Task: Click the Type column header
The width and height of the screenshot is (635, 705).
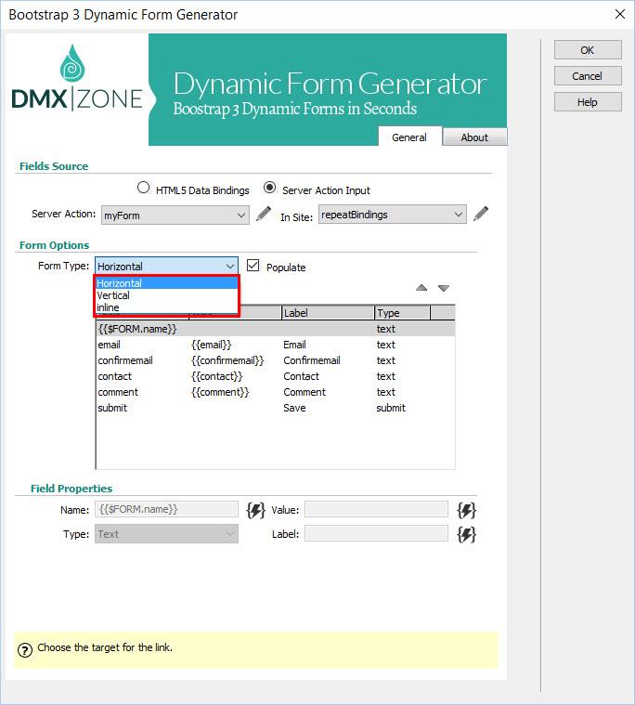Action: [x=402, y=312]
